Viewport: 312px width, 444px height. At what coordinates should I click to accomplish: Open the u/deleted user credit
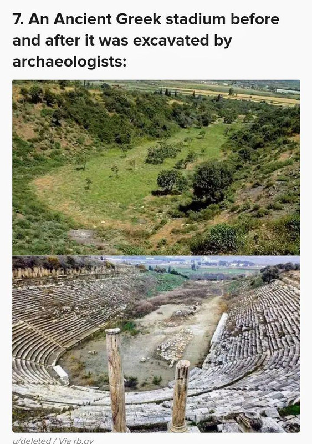pos(32,441)
